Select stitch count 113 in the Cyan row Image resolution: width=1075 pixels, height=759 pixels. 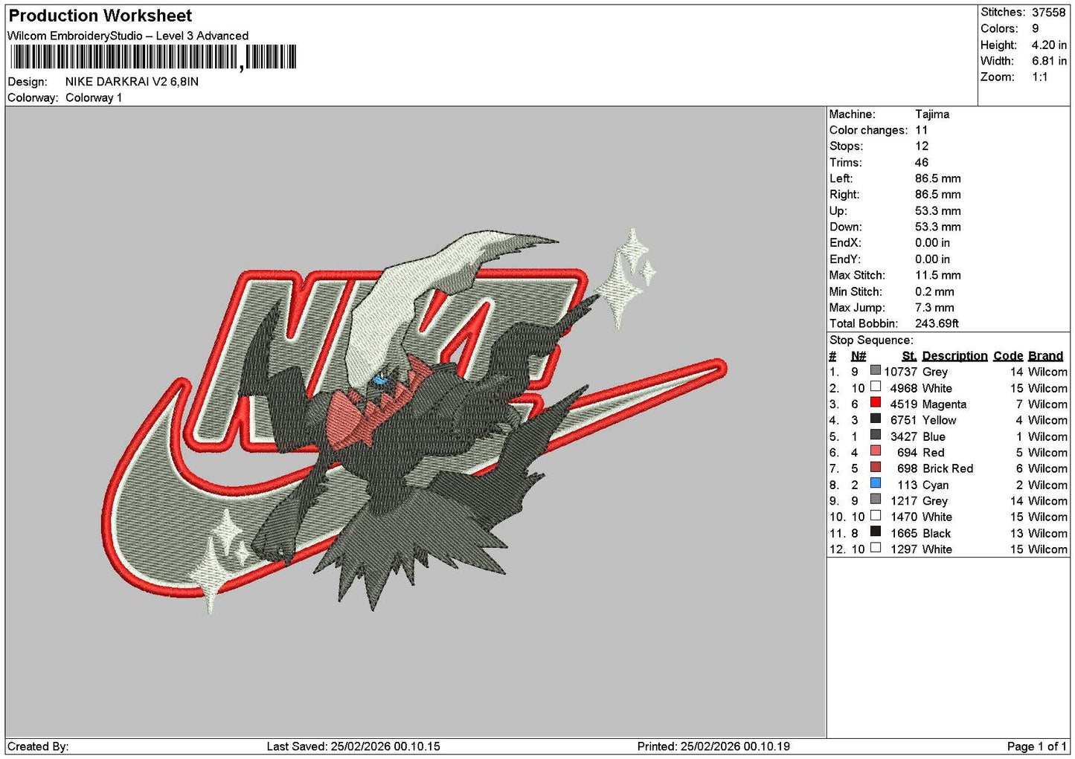(907, 485)
